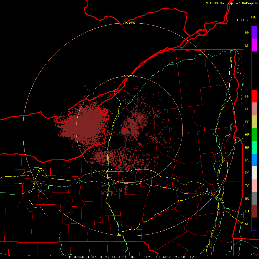This screenshot has width=259, height=259.
Task: Click the HR green legend swatch
Action: [x=254, y=135]
